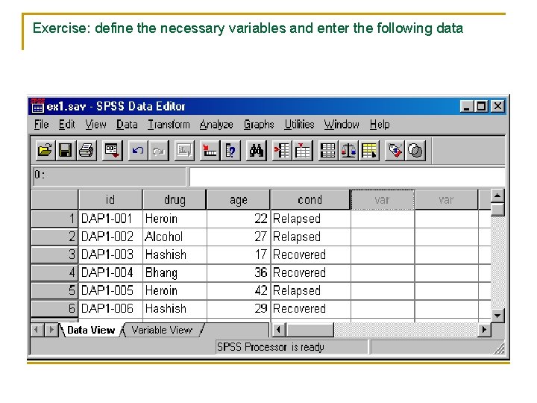
Task: Click the Insert Case icon
Action: pos(282,150)
